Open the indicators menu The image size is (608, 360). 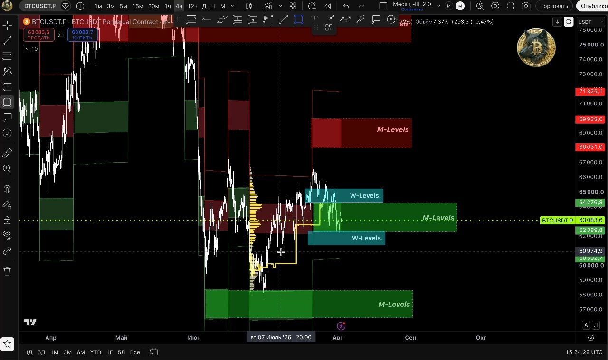pyautogui.click(x=268, y=6)
